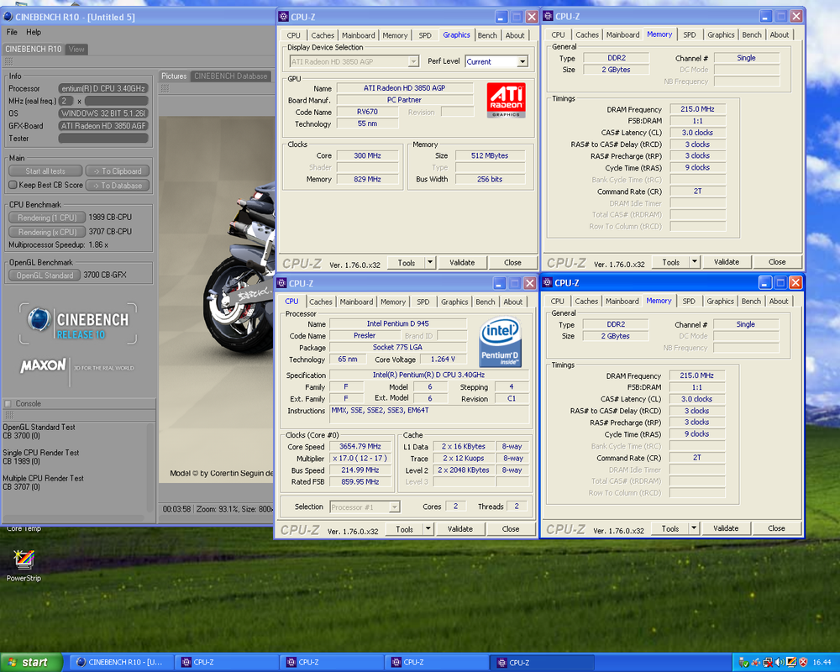Click Validate in Graphics CPU-Z window

coord(462,263)
